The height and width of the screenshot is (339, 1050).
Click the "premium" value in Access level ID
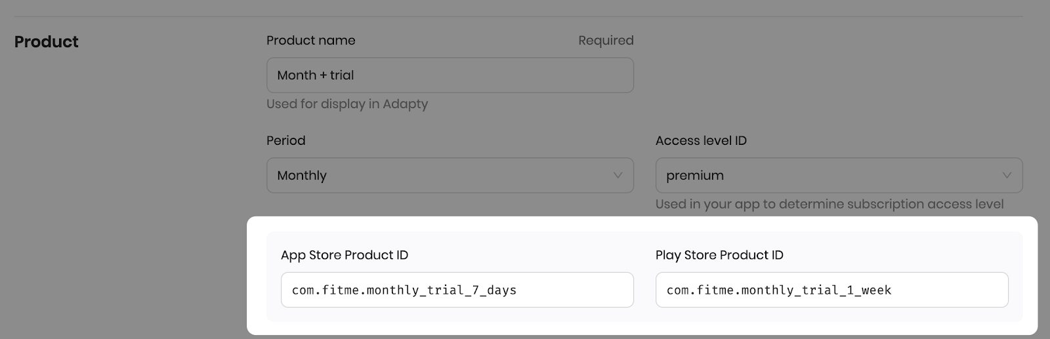(695, 176)
